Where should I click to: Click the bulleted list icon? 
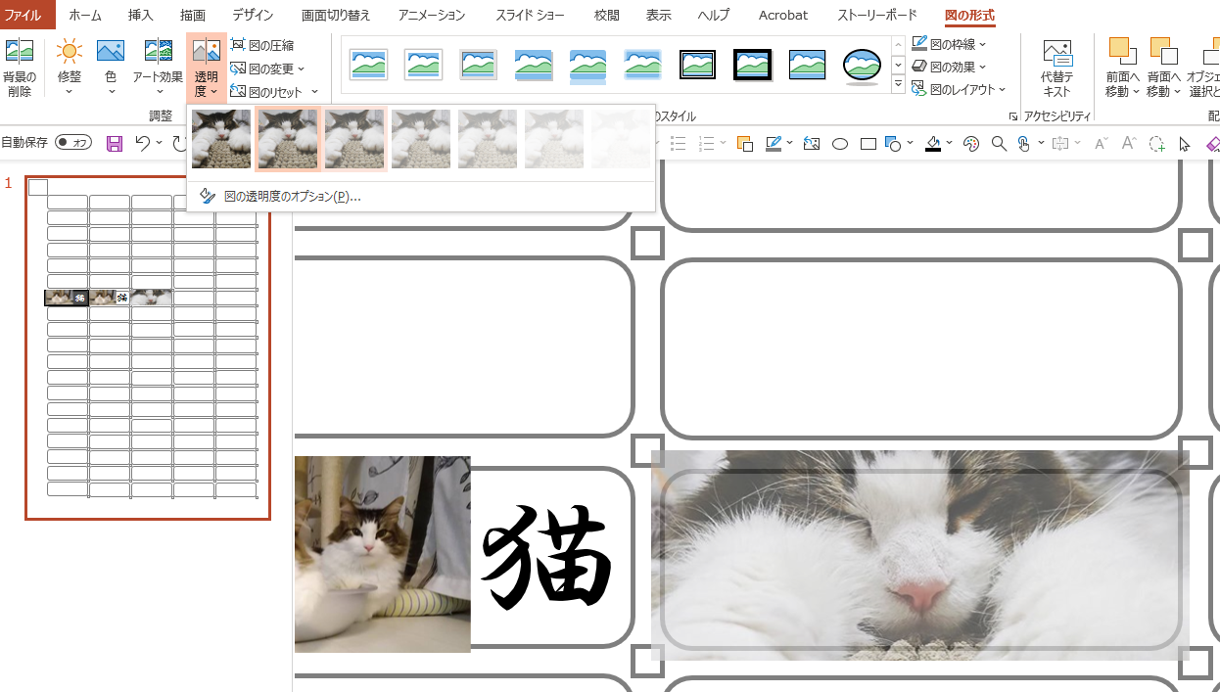(678, 144)
